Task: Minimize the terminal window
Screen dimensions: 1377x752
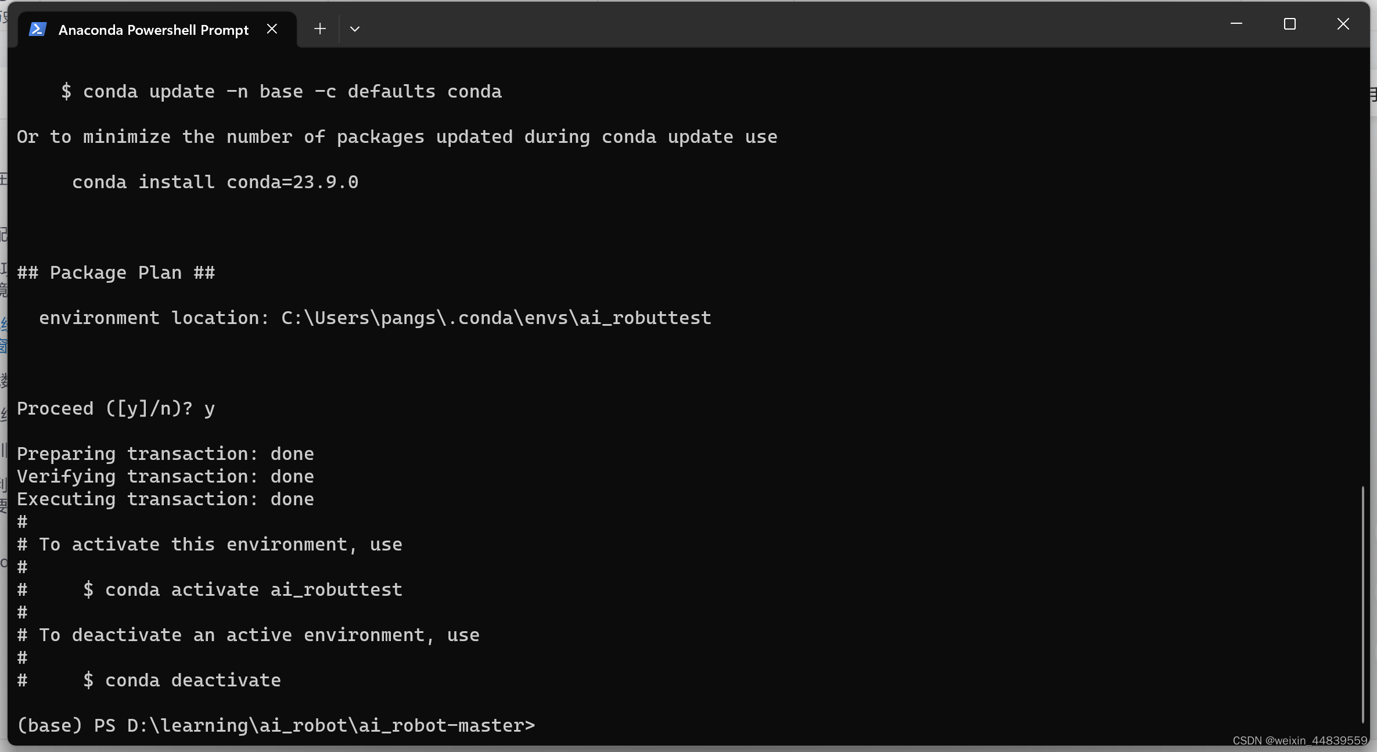Action: pos(1236,24)
